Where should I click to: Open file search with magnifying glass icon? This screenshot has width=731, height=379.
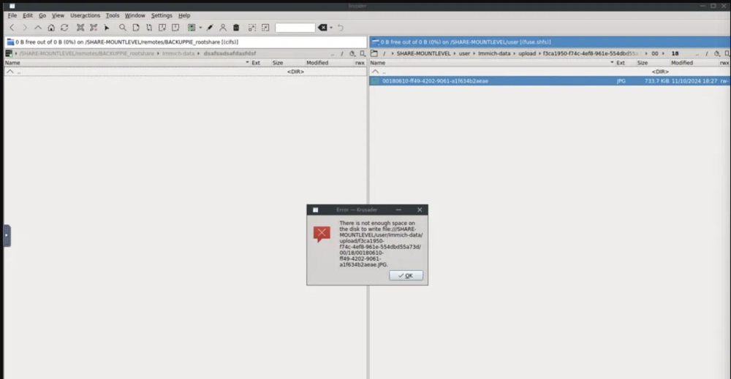click(x=123, y=28)
